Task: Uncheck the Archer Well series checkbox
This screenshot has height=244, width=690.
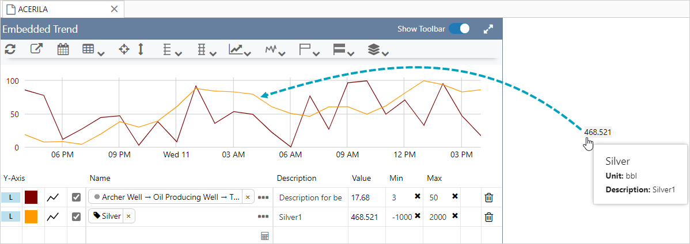Action: 76,197
